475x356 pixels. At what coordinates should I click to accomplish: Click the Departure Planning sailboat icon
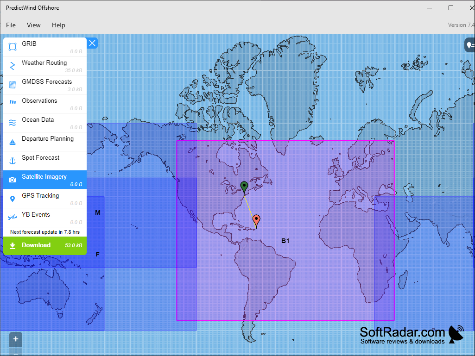click(x=13, y=142)
